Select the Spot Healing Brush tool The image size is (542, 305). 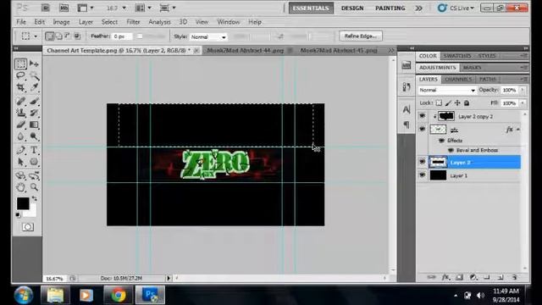tap(20, 101)
